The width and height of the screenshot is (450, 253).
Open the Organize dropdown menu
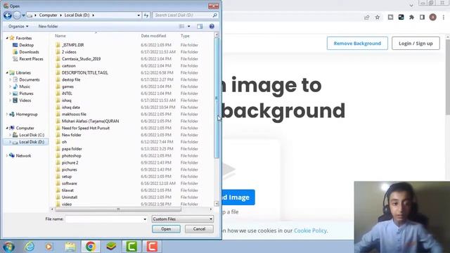click(18, 27)
